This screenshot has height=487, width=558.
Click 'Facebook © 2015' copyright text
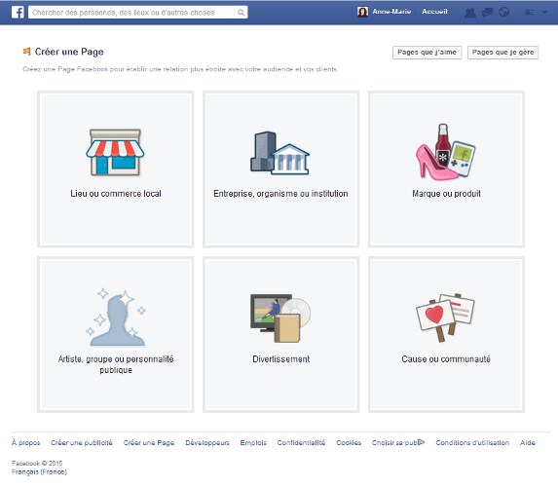click(37, 463)
